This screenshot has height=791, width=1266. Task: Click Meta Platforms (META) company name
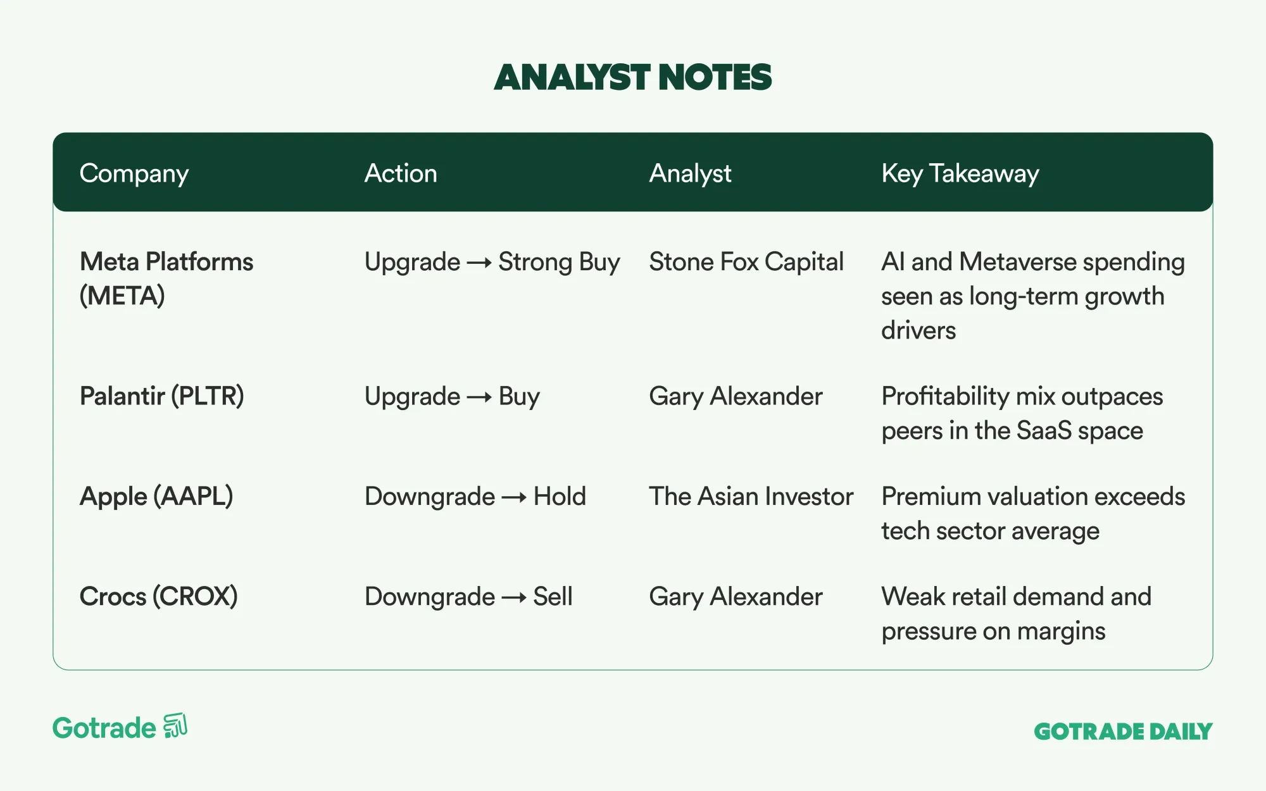[166, 278]
